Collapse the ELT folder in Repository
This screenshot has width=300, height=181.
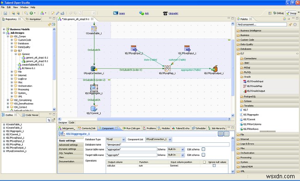[x=12, y=51]
